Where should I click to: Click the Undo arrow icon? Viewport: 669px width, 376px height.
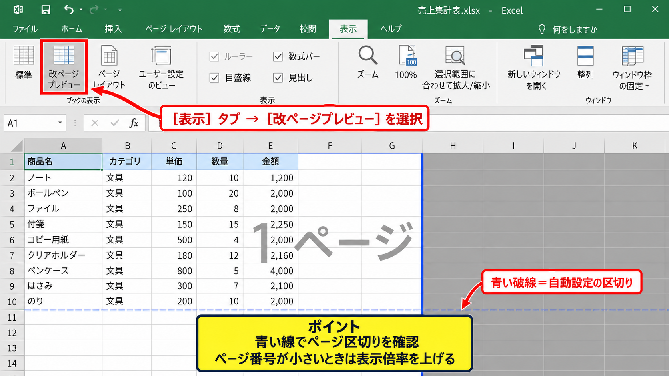(68, 10)
